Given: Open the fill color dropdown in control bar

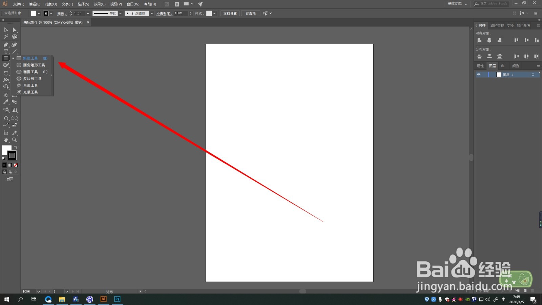Looking at the screenshot, I should click(39, 14).
